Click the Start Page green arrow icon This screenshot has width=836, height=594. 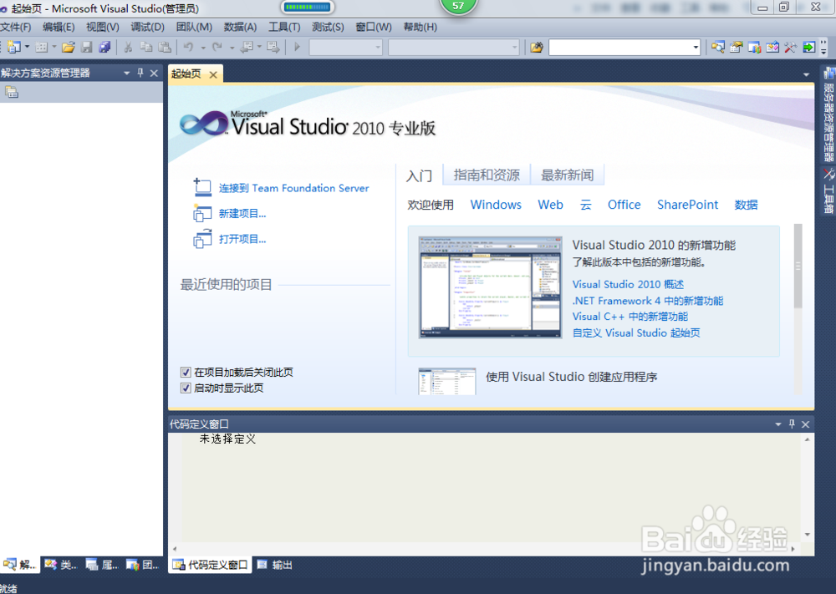click(x=808, y=48)
